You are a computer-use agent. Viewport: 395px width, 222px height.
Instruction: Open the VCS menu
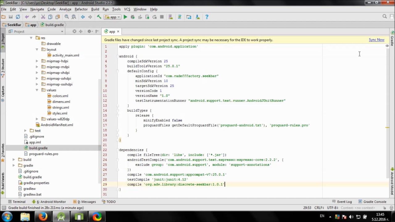coord(127,9)
